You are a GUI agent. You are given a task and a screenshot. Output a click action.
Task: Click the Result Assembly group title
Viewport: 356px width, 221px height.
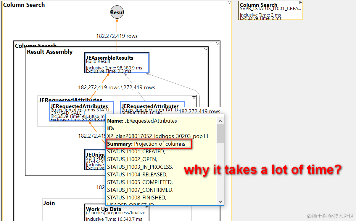click(50, 52)
